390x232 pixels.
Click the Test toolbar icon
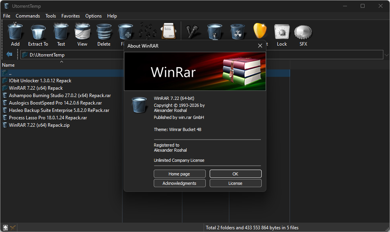coord(61,31)
